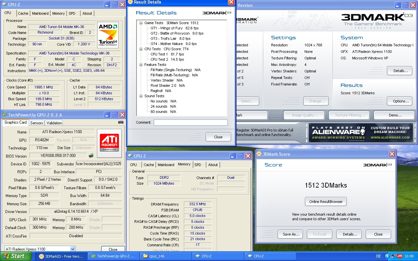
Task: Open Cache tab in top CPU-Z window
Action: pos(23,13)
